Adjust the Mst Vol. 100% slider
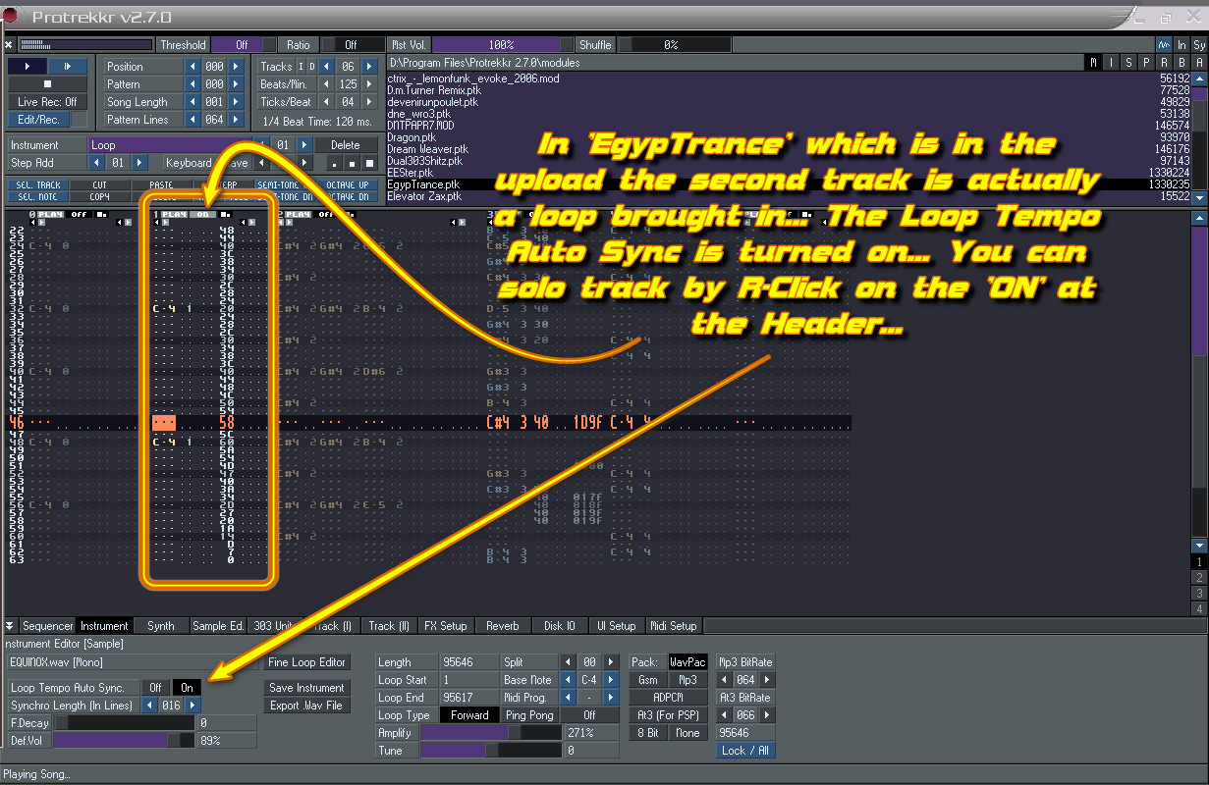The width and height of the screenshot is (1209, 785). tap(501, 44)
